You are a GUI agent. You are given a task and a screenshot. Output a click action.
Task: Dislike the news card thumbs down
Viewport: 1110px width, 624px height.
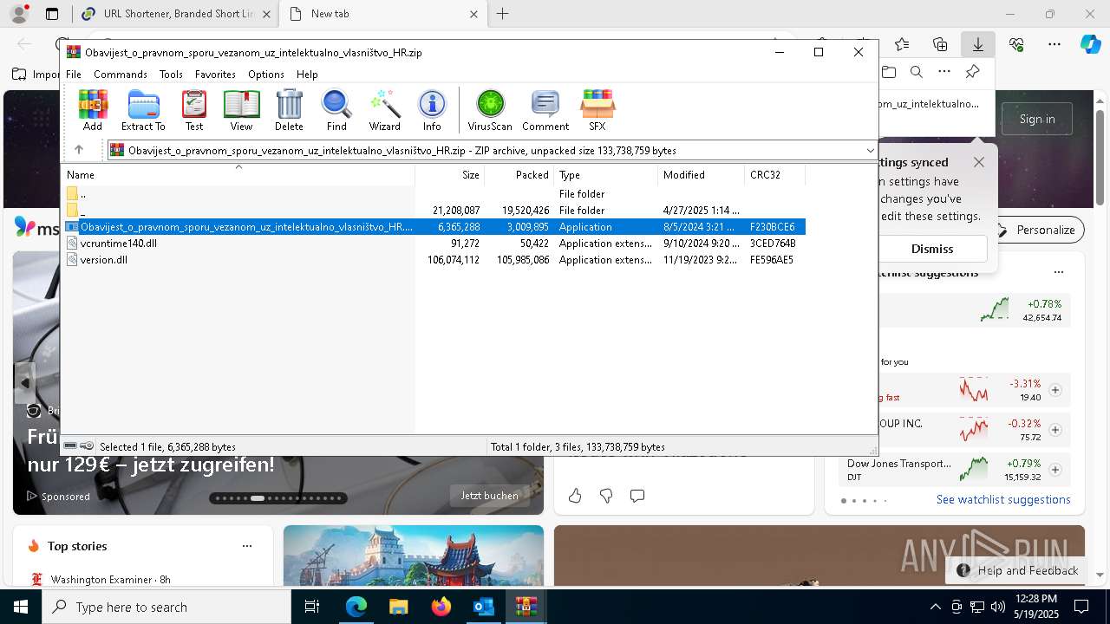point(606,496)
